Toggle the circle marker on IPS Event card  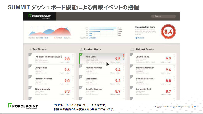point(73,55)
